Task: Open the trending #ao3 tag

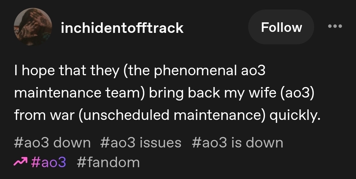Action: 48,162
